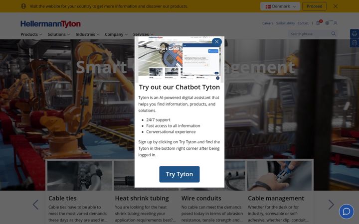Click 'Fast access to all information' bullet
This screenshot has width=359, height=224.
pos(173,126)
